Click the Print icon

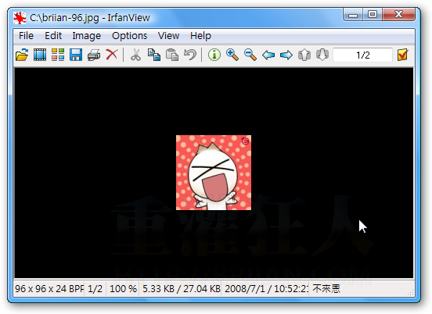coord(94,55)
